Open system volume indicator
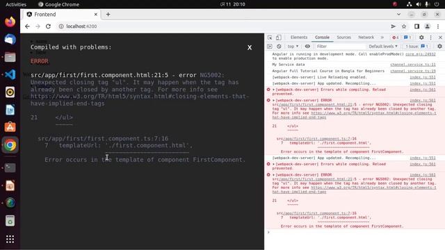 [419, 4]
